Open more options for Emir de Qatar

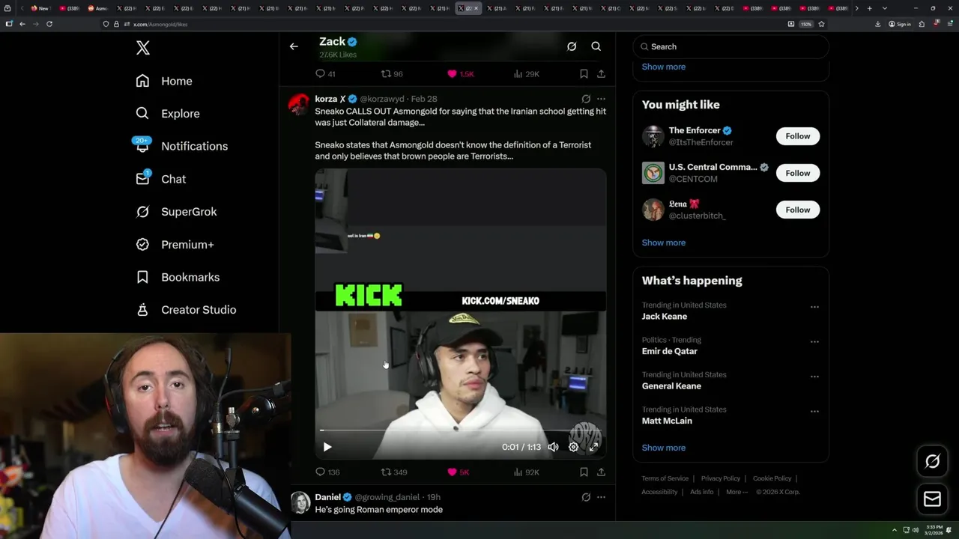point(814,342)
